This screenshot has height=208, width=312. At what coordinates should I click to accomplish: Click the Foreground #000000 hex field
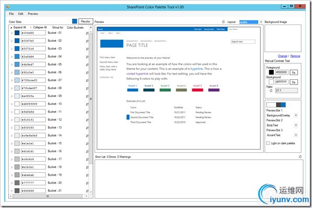(x=282, y=72)
